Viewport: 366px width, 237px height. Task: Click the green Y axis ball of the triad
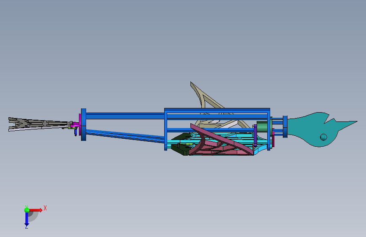[x=27, y=210]
